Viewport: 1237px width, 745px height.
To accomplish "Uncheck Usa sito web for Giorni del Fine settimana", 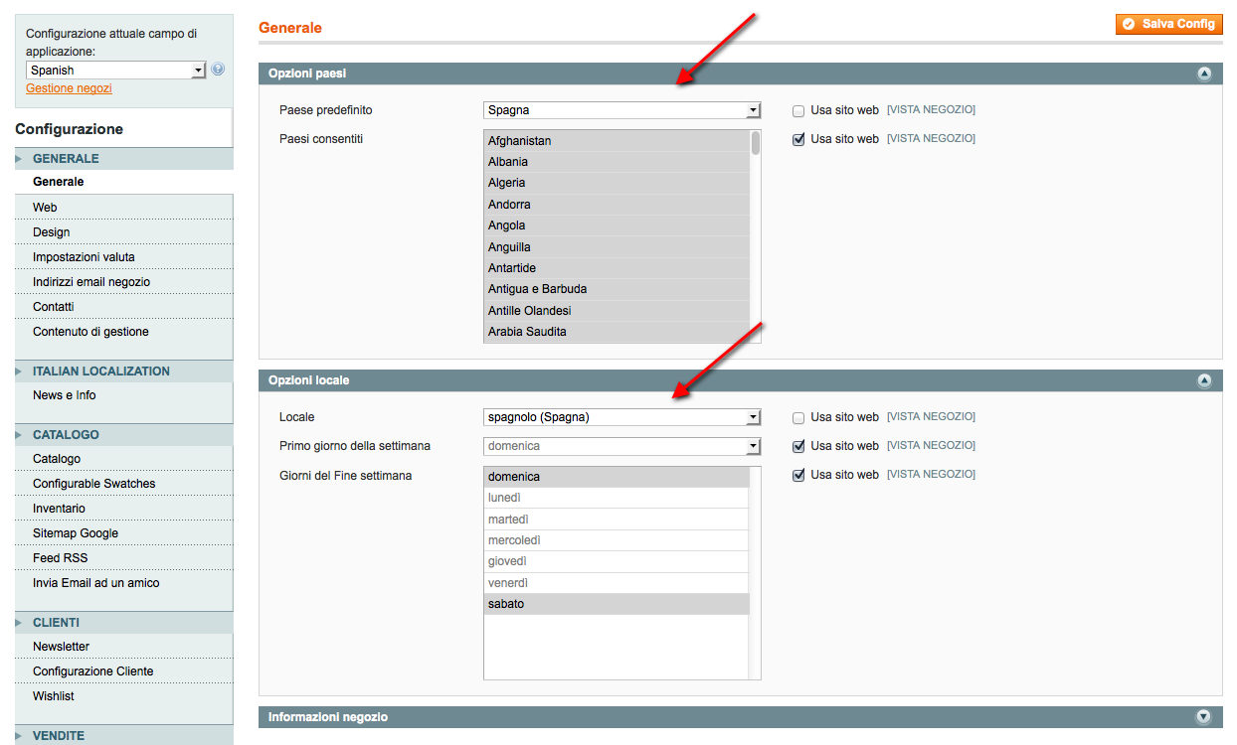I will pos(798,476).
